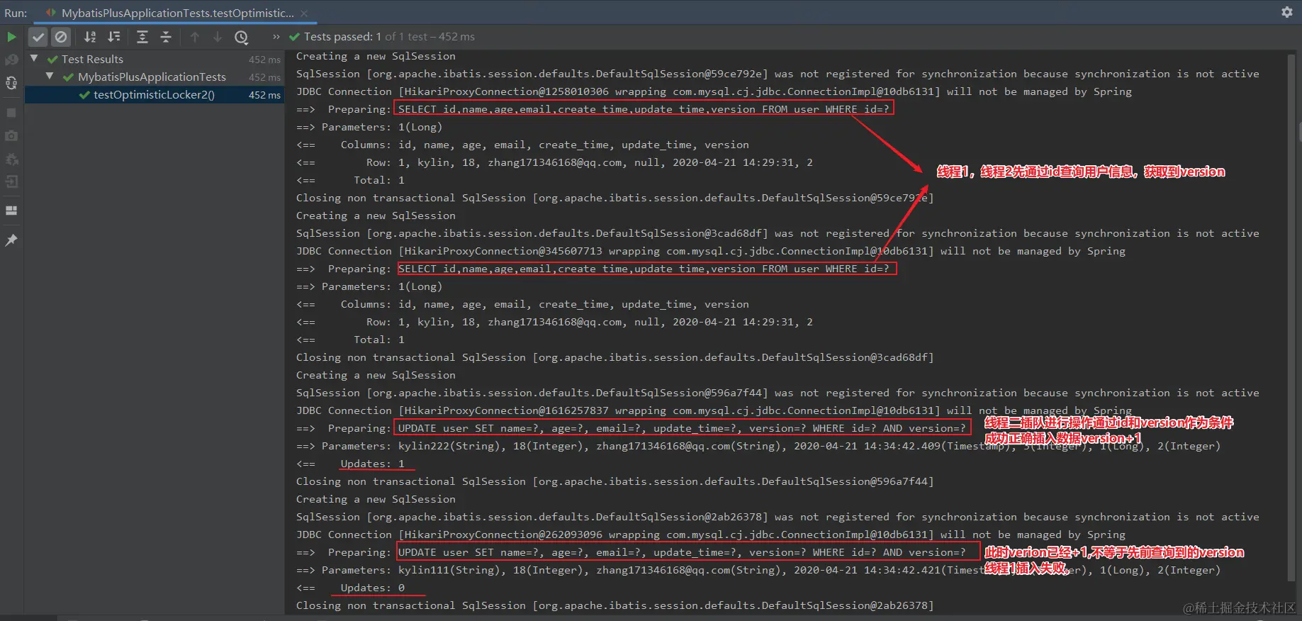Click 'Closing non transactional' line for DefaultSqlSession@2ab26378

pos(614,605)
